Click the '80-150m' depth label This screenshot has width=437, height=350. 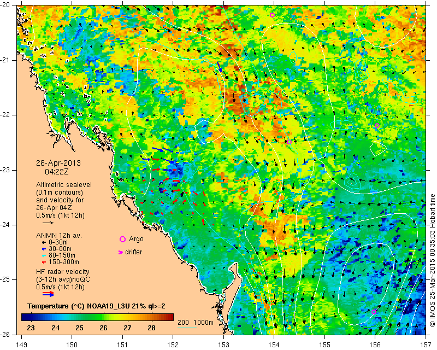[x=62, y=255]
